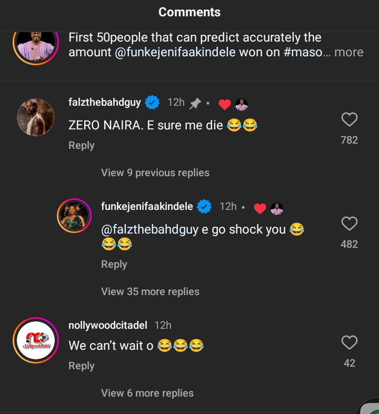This screenshot has height=414, width=379.
Task: Open falzthebahdguy's profile picture
Action: point(36,117)
